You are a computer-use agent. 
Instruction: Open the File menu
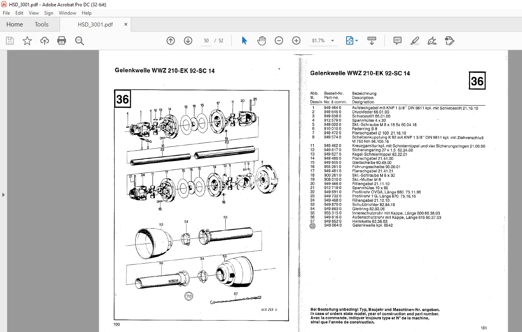tap(6, 13)
